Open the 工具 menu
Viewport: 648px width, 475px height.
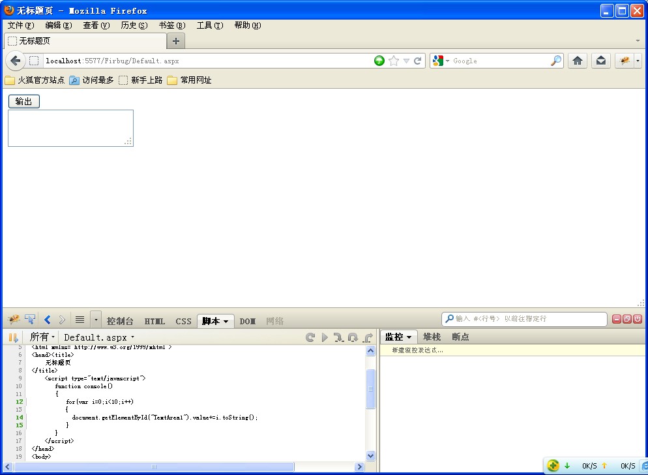click(x=210, y=25)
